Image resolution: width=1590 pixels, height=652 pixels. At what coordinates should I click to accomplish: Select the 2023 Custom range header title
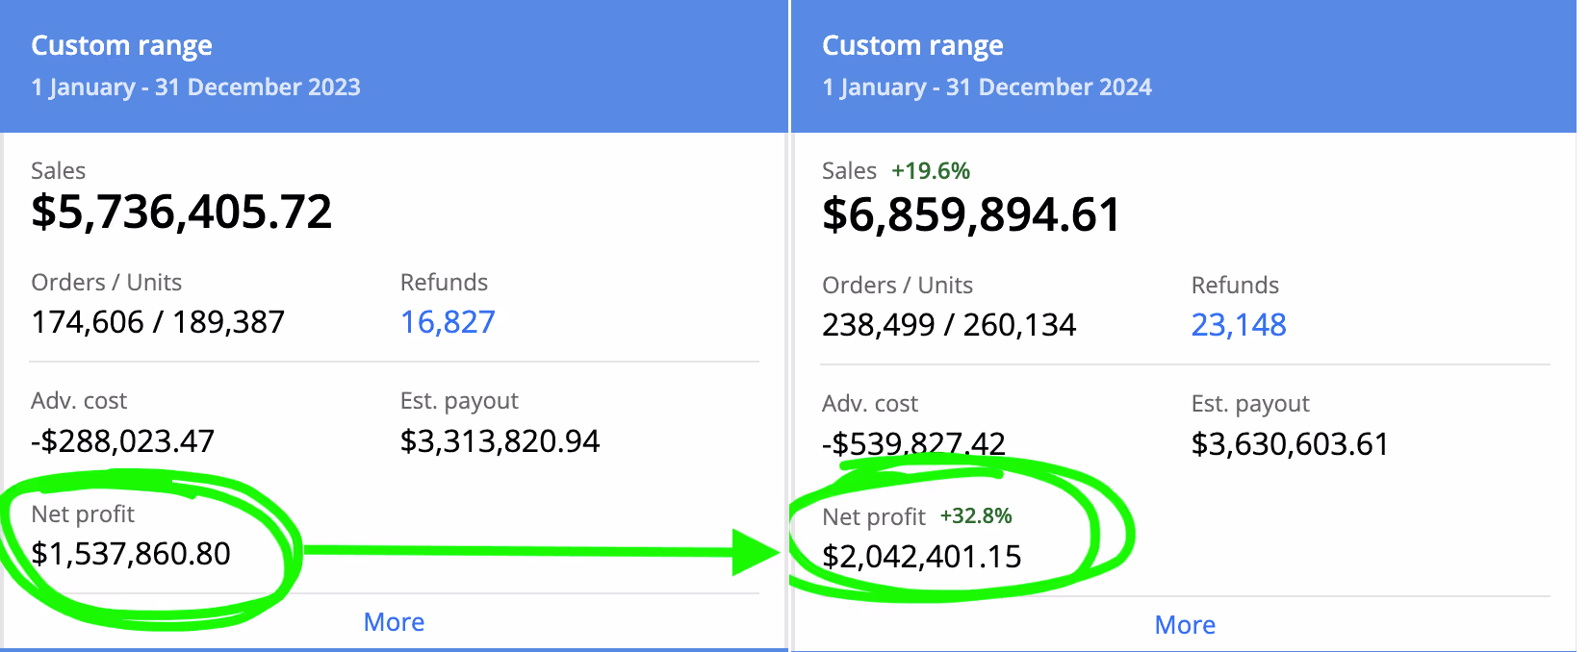coord(121,45)
